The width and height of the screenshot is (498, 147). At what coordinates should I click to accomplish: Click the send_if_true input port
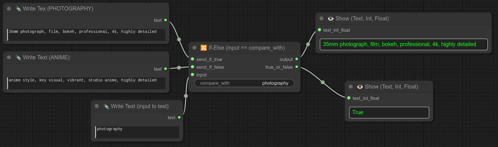point(193,59)
